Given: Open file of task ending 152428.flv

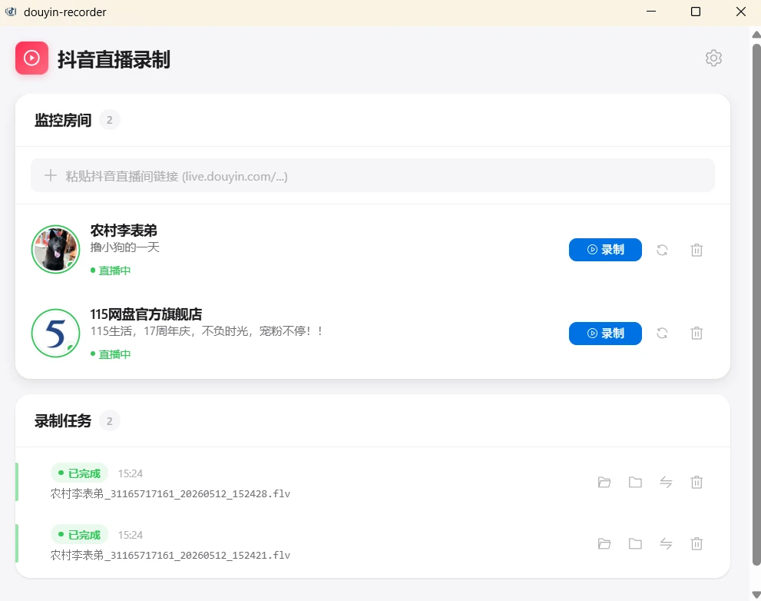Looking at the screenshot, I should click(x=604, y=482).
